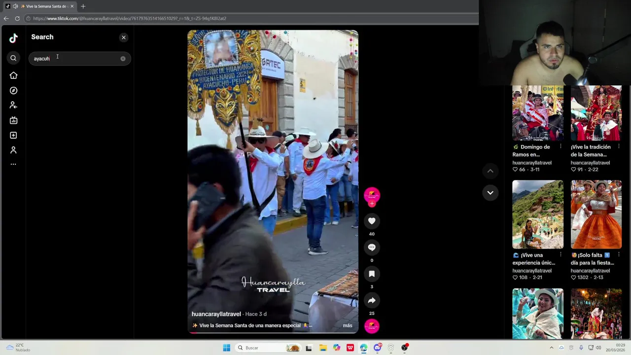Open the LIVE icon in sidebar
This screenshot has height=355, width=631.
(13, 120)
